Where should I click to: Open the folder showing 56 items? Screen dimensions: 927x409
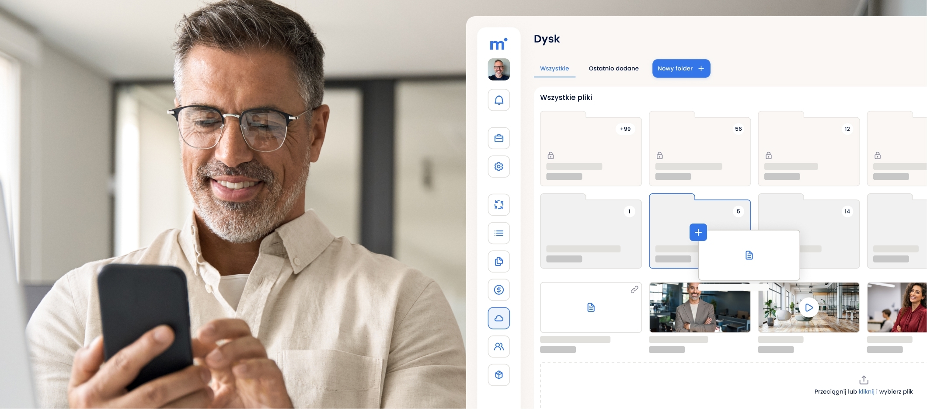pos(700,149)
